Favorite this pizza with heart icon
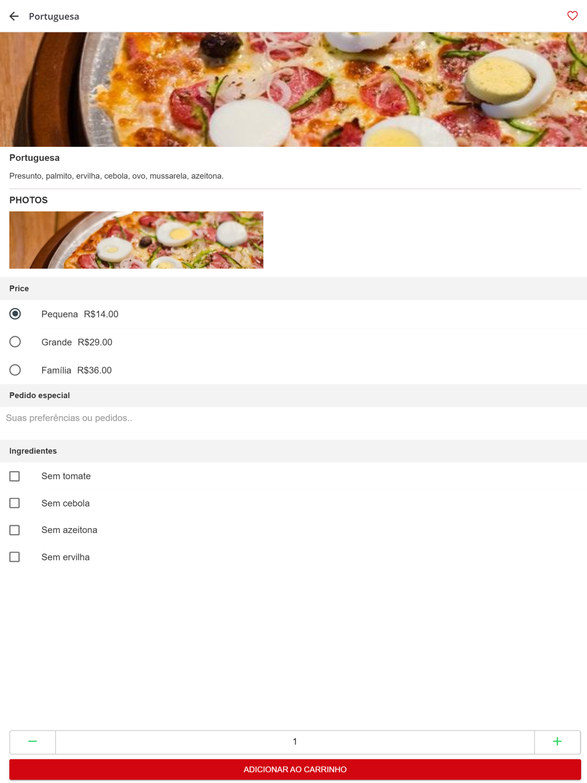587x783 pixels. click(x=572, y=16)
